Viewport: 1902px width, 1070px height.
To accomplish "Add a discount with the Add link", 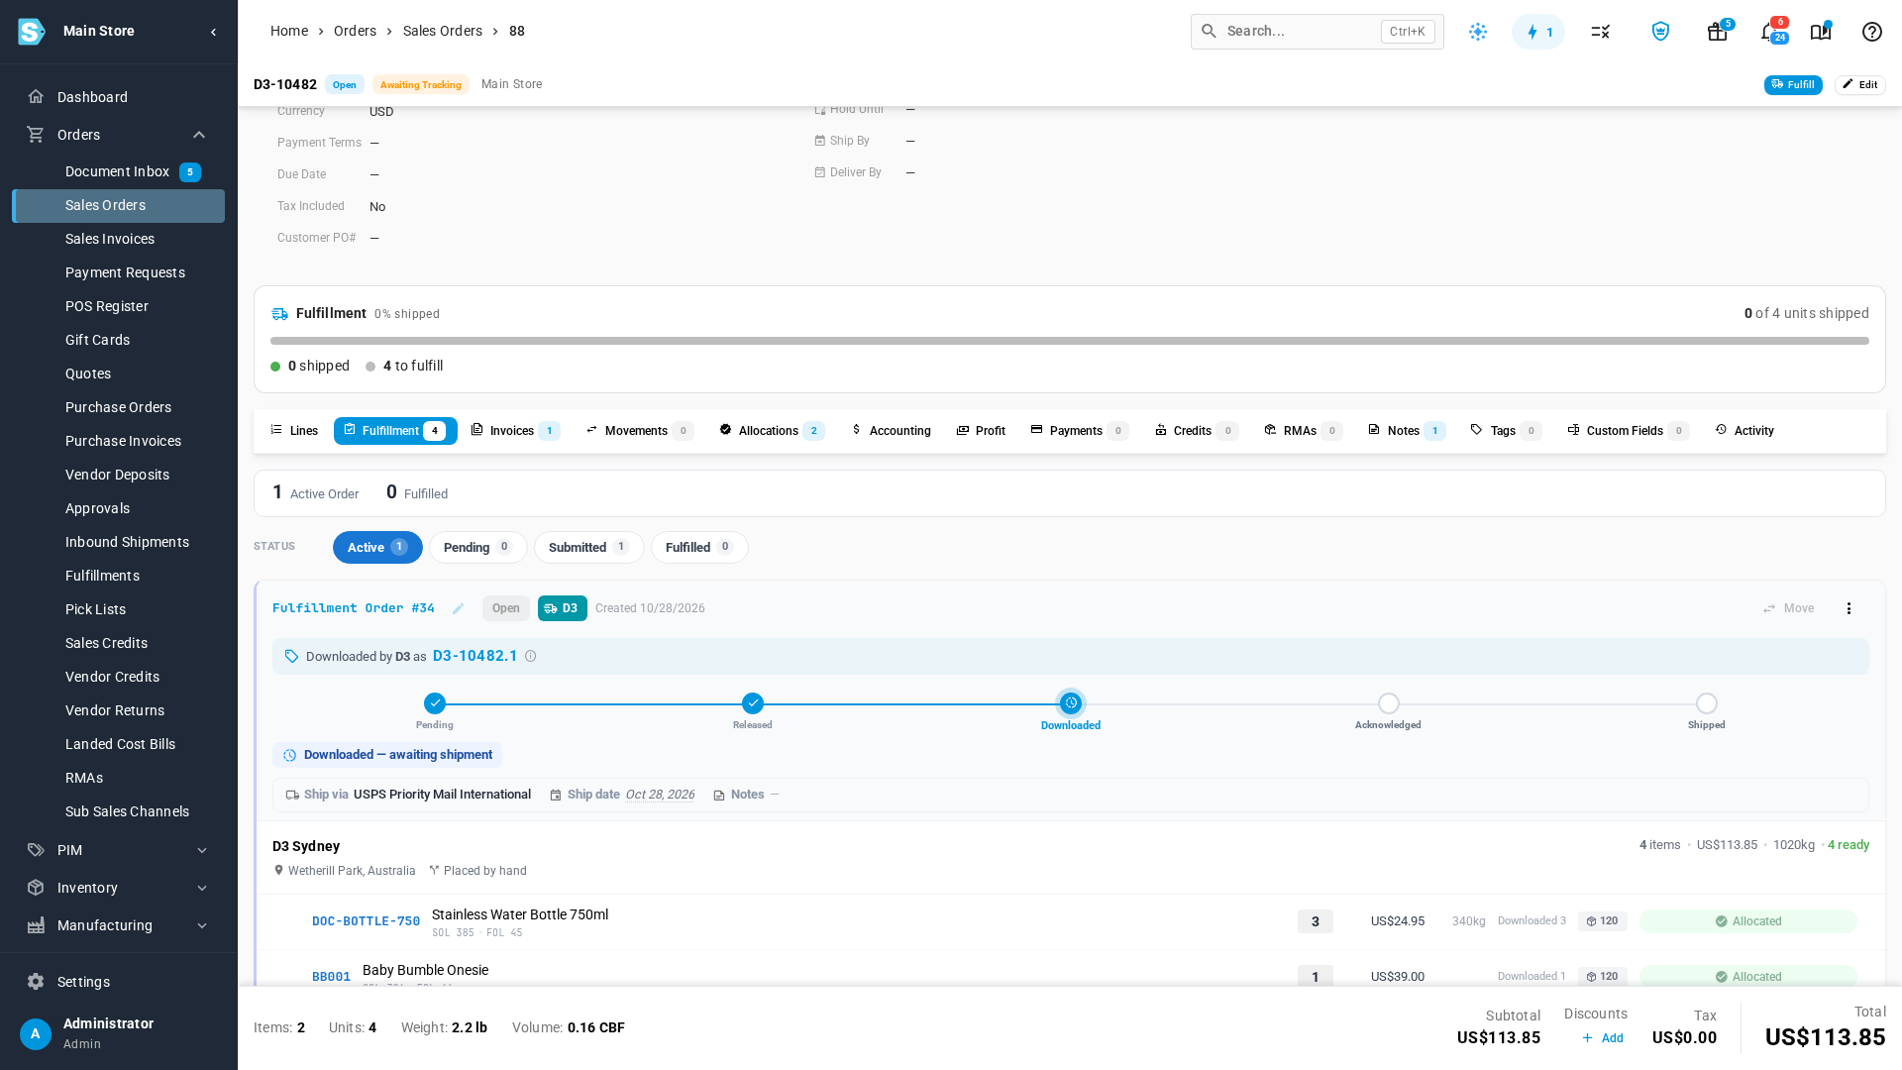I will pos(1603,1038).
